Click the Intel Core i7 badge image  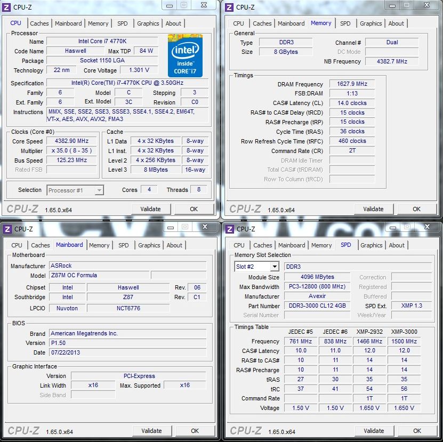185,55
